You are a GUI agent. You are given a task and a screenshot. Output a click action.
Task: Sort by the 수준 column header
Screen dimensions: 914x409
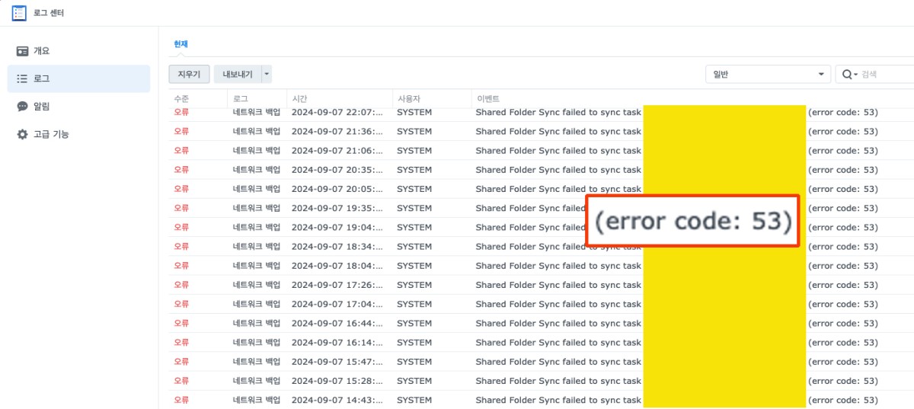point(182,99)
